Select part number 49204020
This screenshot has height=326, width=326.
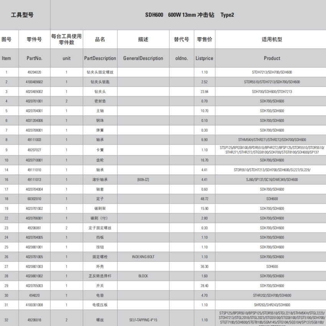coord(34,72)
